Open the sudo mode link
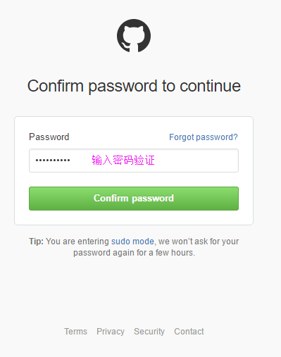This screenshot has height=357, width=281. (x=132, y=242)
